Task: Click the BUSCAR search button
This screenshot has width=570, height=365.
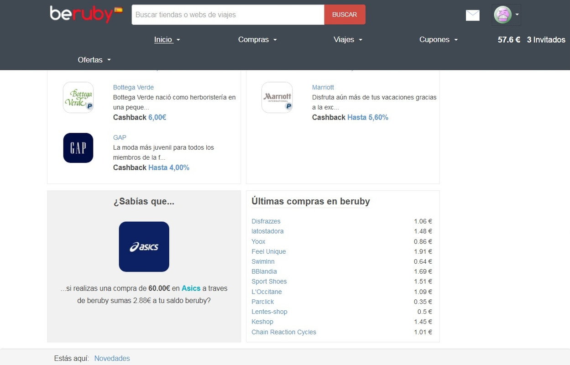Action: (345, 15)
